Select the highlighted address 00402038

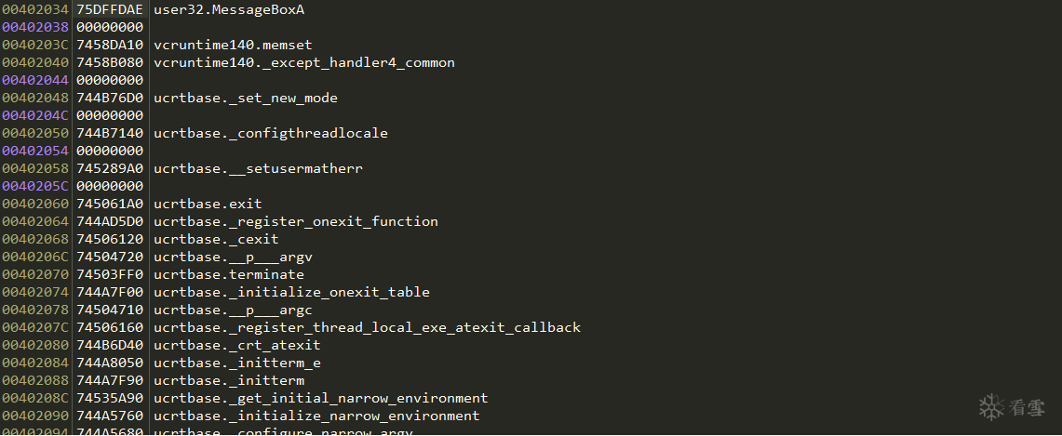click(x=35, y=28)
